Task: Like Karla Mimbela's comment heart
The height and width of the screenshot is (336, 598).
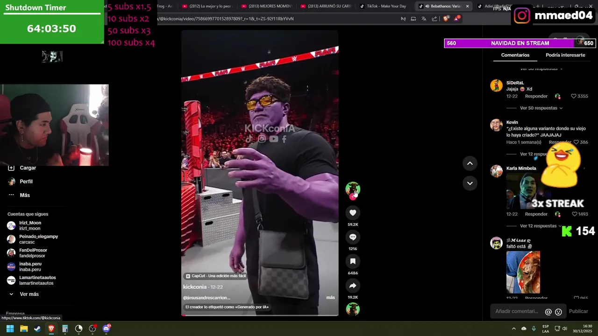Action: (575, 214)
